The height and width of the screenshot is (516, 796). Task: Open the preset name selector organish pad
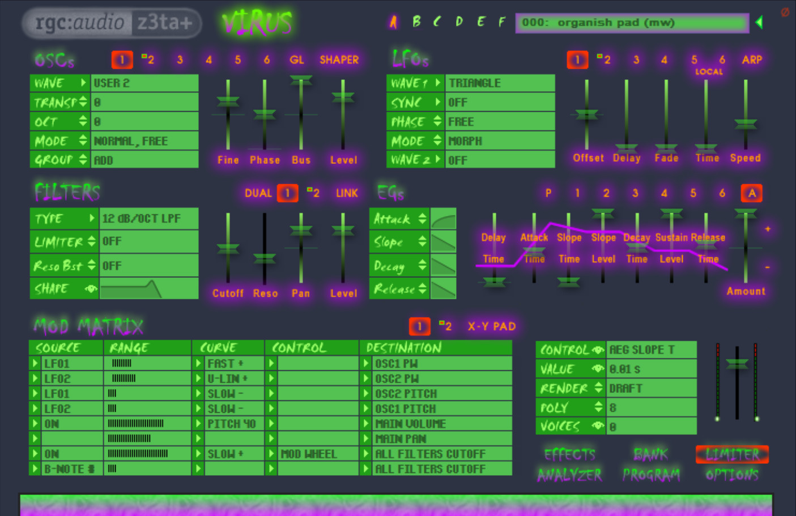(x=632, y=23)
